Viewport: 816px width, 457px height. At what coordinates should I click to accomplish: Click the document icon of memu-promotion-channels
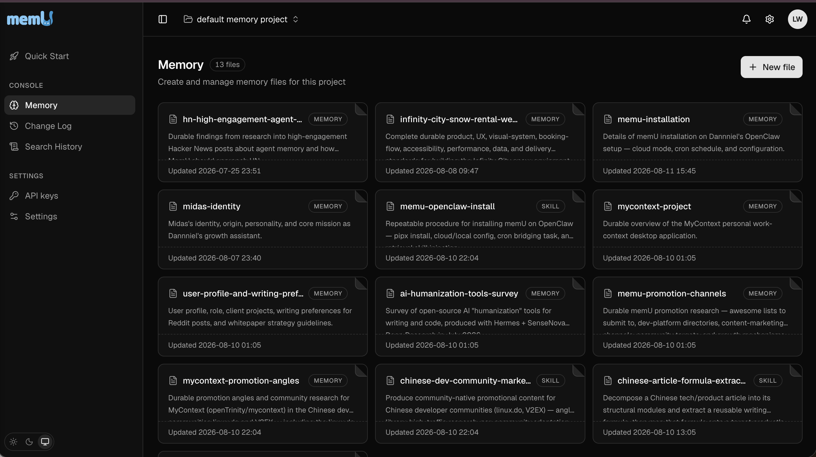click(x=608, y=293)
